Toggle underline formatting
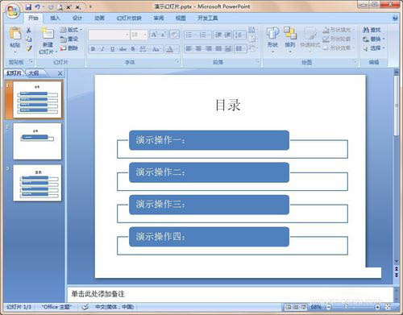Image resolution: width=403 pixels, height=315 pixels. (112, 49)
